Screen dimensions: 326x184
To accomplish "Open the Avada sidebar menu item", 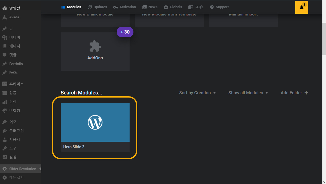I will point(21,17).
